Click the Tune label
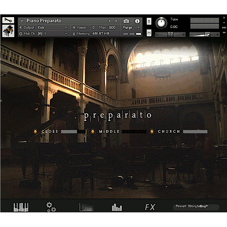This screenshot has height=227, width=227. click(x=174, y=19)
